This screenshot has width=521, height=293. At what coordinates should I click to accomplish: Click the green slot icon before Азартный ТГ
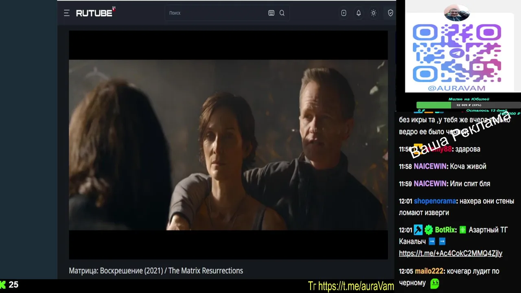[463, 230]
